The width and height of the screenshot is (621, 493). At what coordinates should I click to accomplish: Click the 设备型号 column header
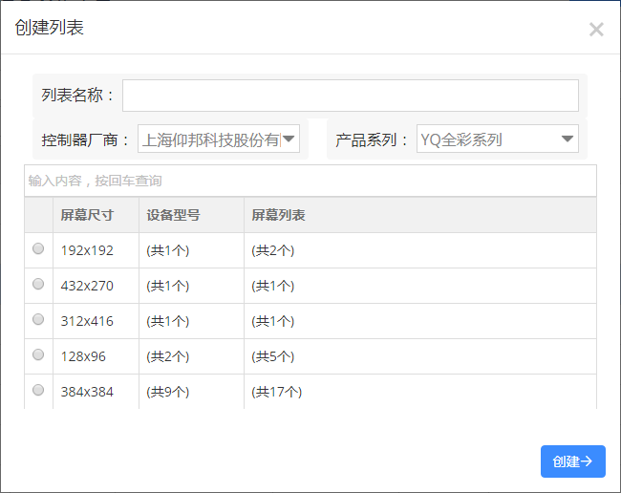[x=174, y=215]
